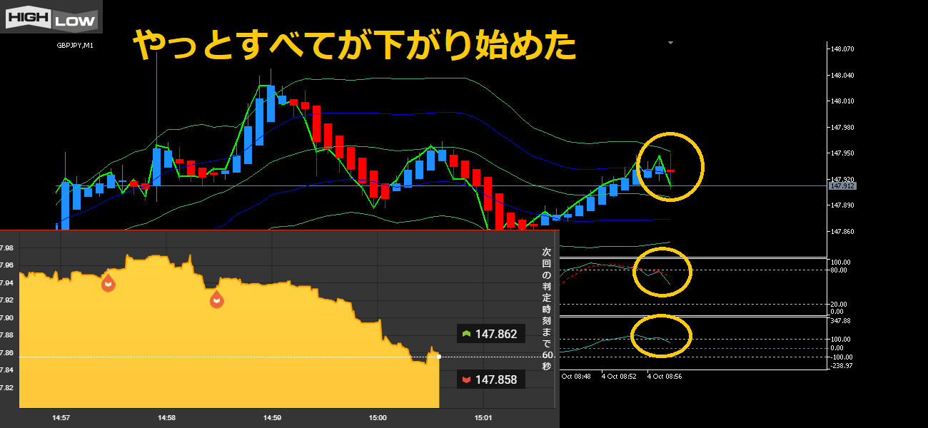Click the 14:59 time label on the axis

point(272,418)
